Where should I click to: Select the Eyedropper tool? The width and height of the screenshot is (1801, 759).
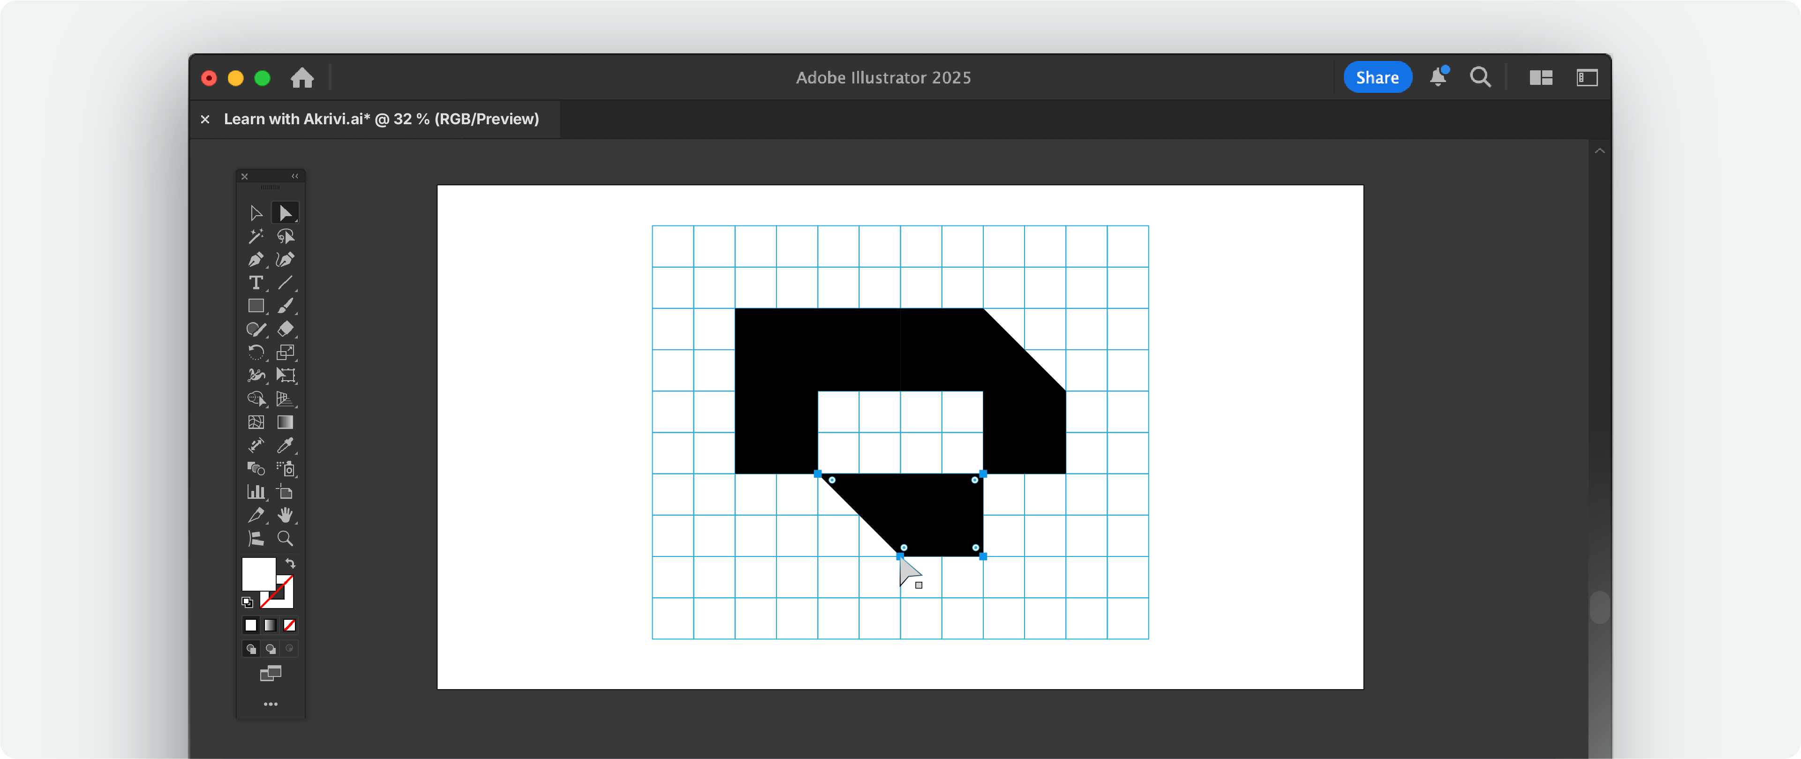pyautogui.click(x=286, y=445)
